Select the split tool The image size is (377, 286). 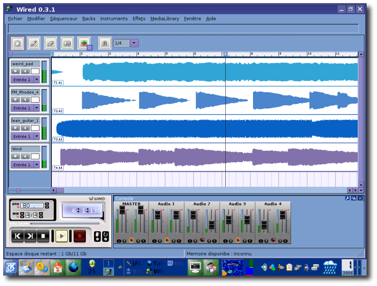[67, 43]
